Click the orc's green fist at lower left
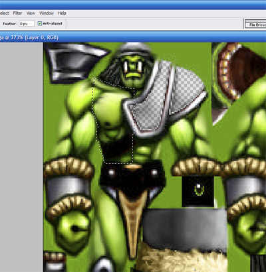This screenshot has height=272, width=266. 71,230
